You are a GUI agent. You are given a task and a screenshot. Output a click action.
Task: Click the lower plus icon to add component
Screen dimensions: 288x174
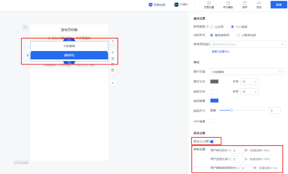coord(113,83)
